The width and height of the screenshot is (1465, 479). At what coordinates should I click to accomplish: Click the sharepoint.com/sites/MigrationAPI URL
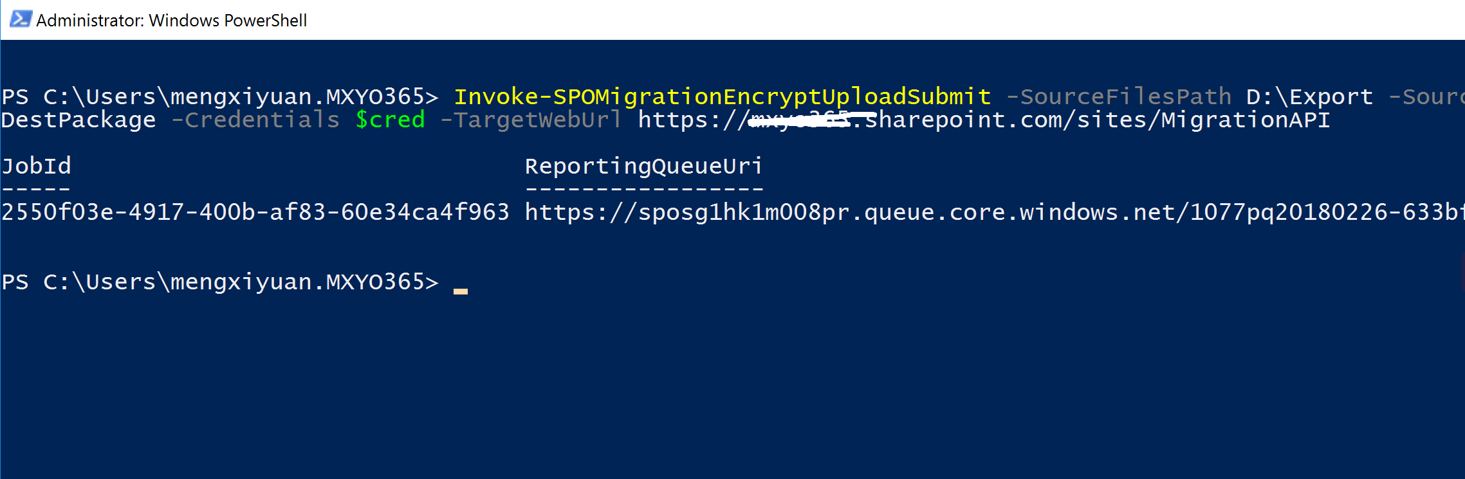[x=984, y=120]
